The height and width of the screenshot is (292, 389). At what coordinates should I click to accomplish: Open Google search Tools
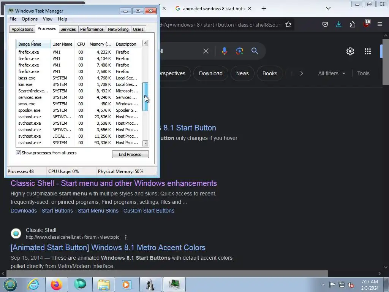(x=363, y=73)
